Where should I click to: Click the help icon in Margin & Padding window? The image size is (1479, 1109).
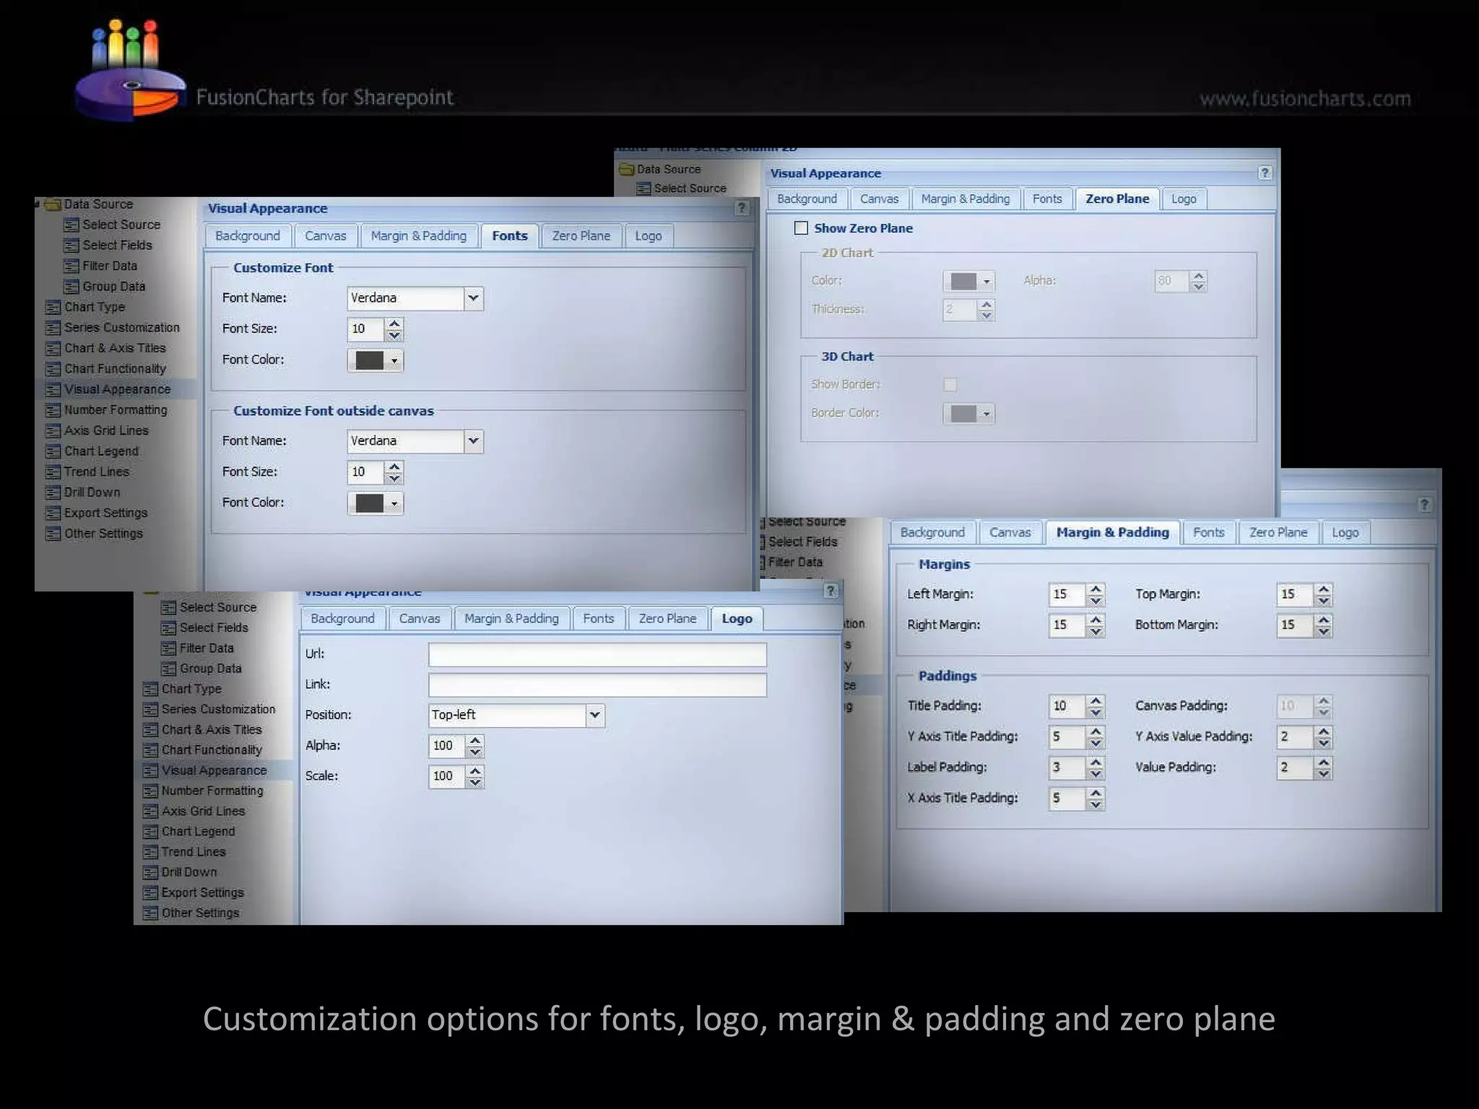[1424, 504]
